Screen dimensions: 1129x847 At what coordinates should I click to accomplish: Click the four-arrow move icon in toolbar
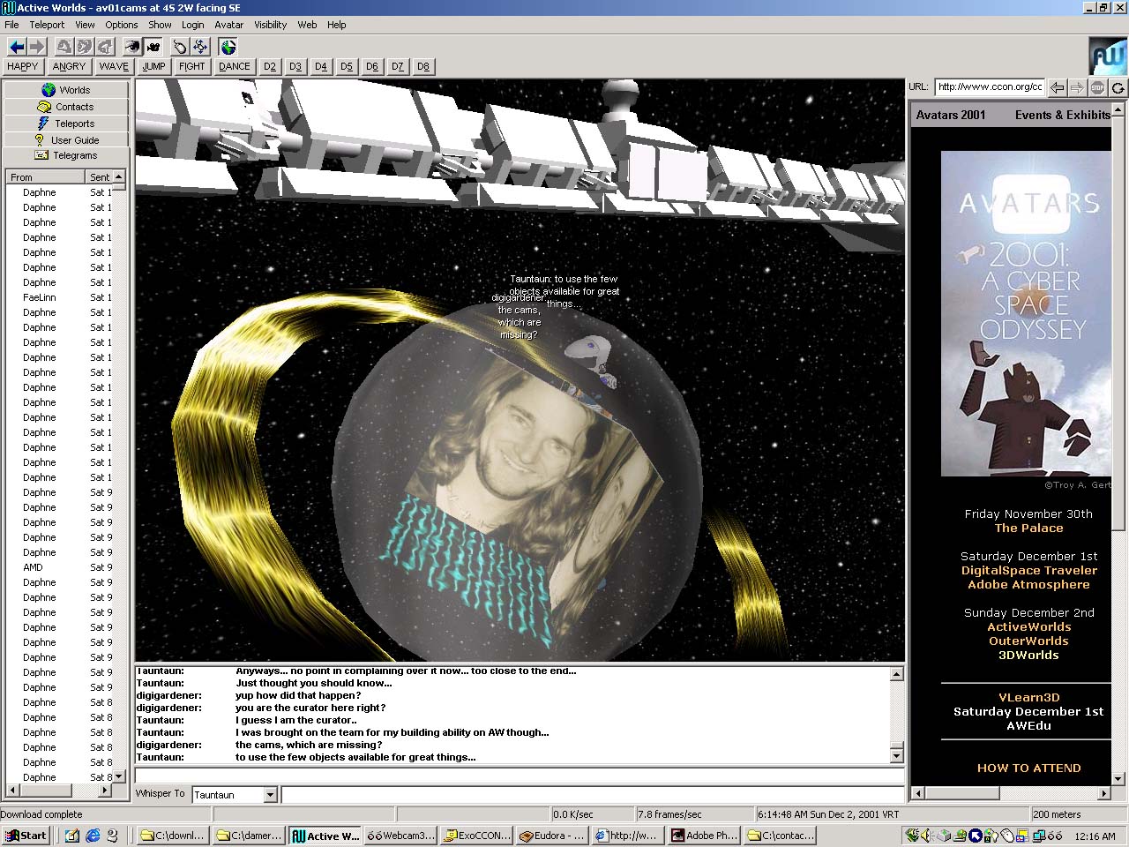(200, 47)
